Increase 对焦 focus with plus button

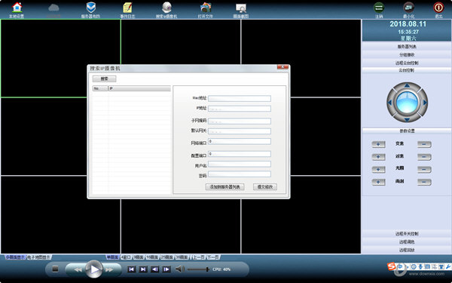click(x=378, y=157)
